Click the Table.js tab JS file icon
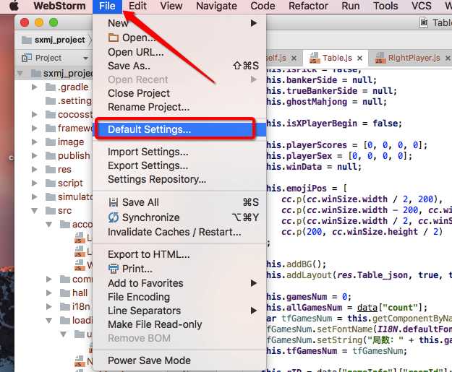This screenshot has width=452, height=372. click(x=314, y=58)
